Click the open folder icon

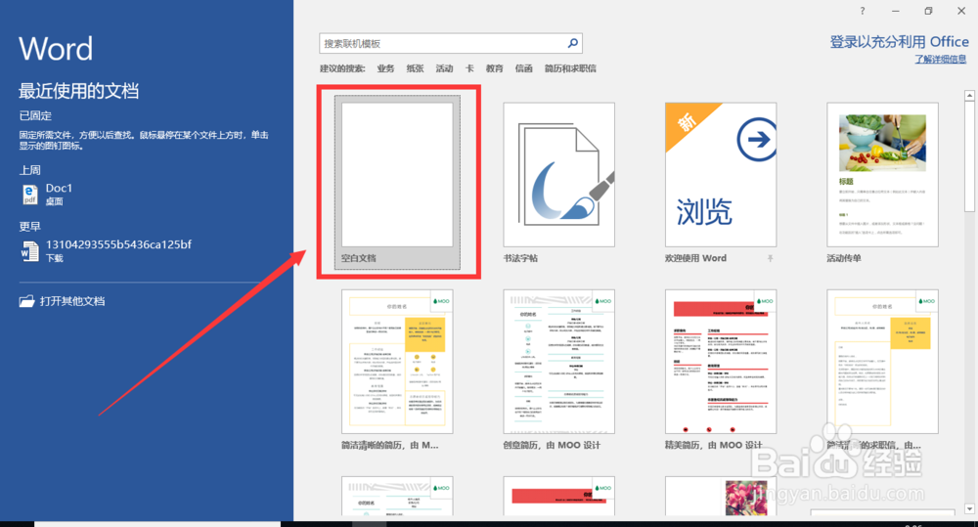coord(26,301)
